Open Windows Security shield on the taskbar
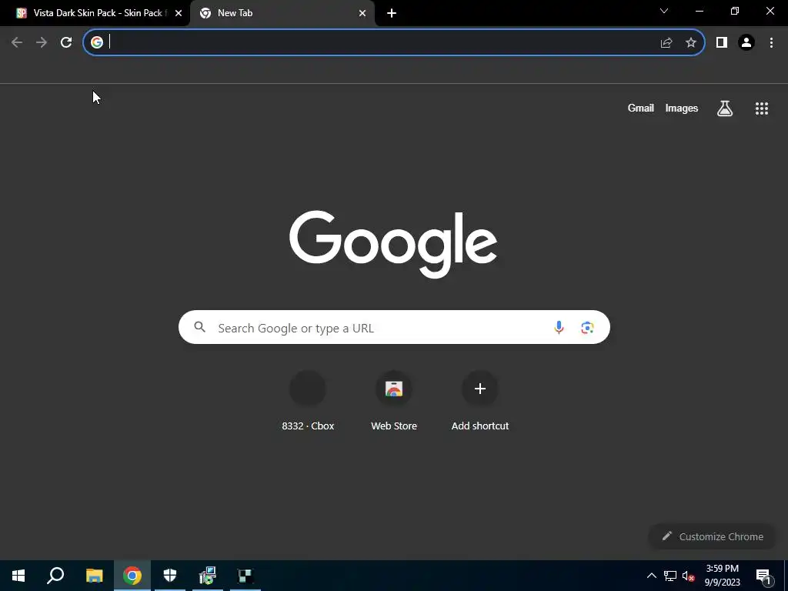The width and height of the screenshot is (788, 591). [x=170, y=576]
